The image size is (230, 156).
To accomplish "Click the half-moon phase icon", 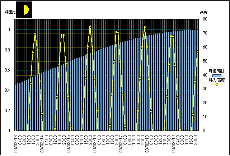I will [24, 10].
